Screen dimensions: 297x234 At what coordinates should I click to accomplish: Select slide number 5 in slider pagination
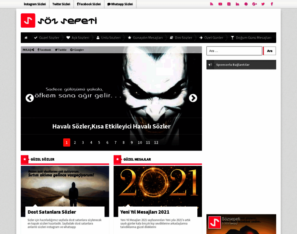pyautogui.click(x=99, y=142)
